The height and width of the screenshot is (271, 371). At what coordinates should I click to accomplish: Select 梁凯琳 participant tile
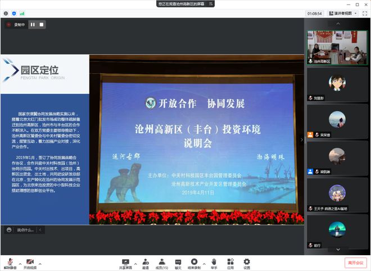(337, 158)
